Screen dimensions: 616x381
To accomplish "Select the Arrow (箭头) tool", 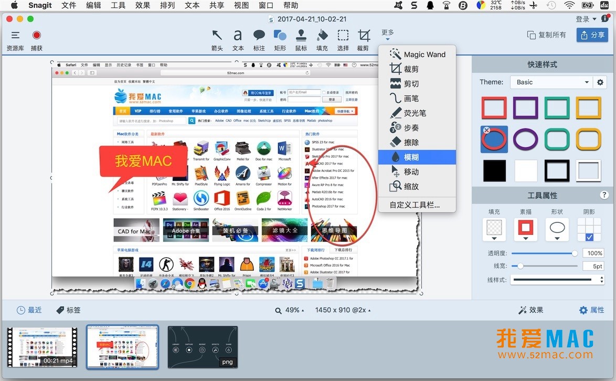I will (x=217, y=40).
